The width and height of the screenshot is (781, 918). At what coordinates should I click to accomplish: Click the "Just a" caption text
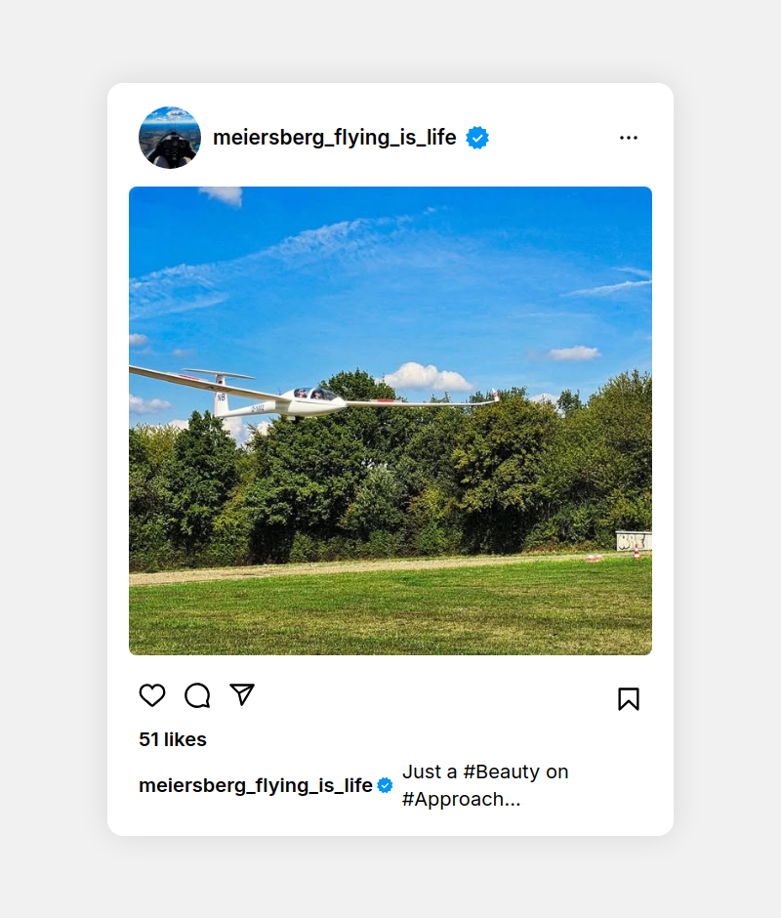coord(430,772)
